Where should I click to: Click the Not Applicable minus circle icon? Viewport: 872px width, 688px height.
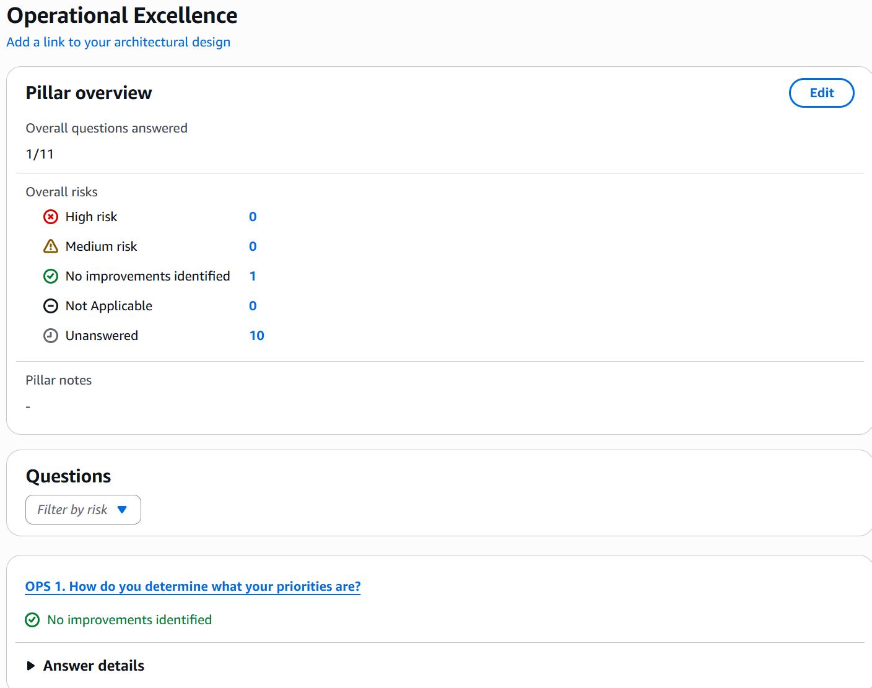[x=51, y=306]
